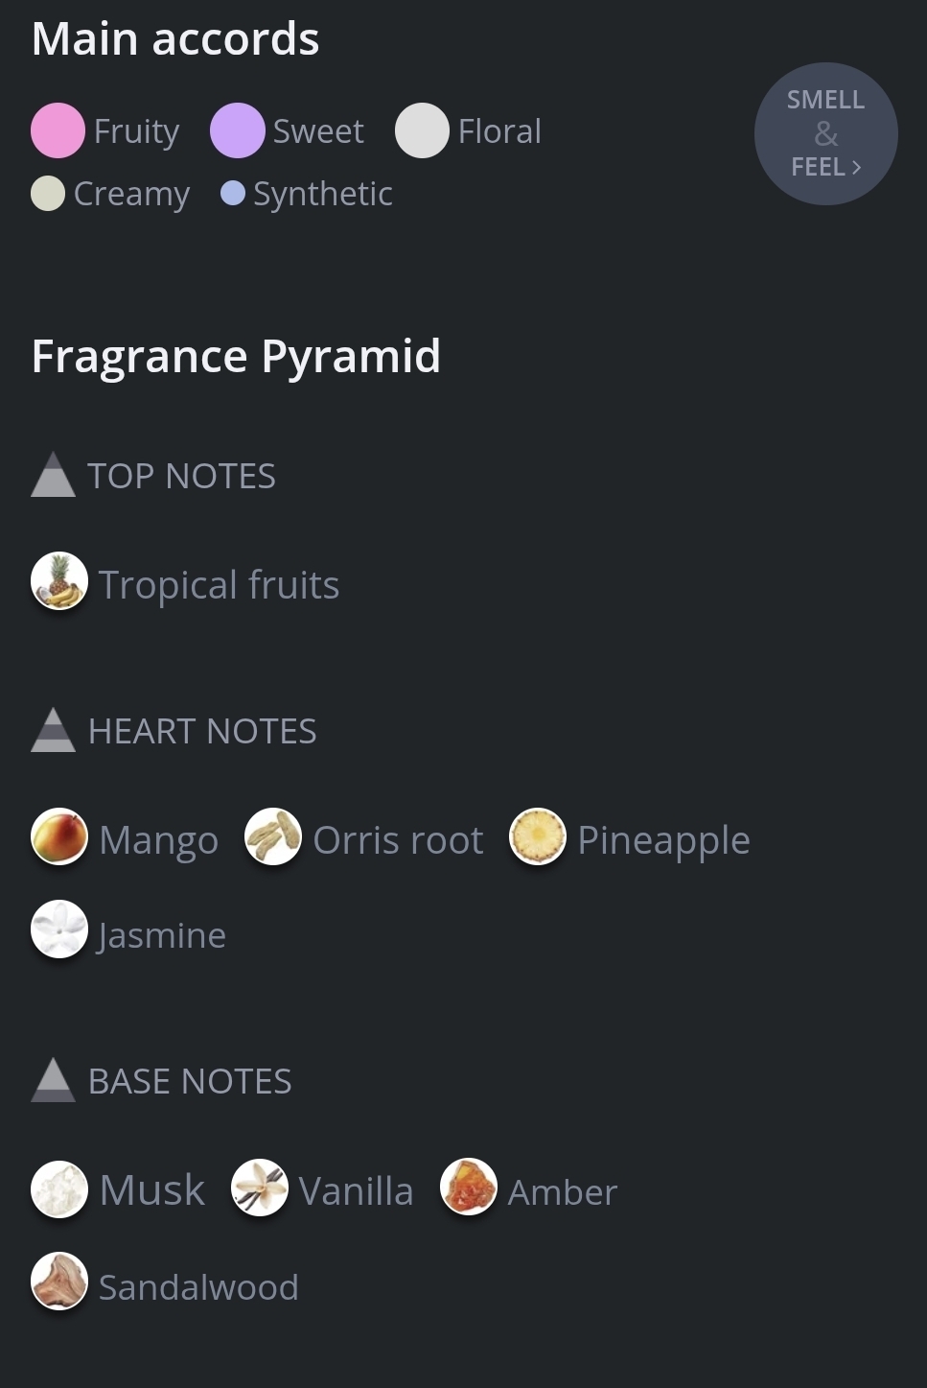Open the Jasmine flower icon
The height and width of the screenshot is (1388, 927).
coord(59,929)
